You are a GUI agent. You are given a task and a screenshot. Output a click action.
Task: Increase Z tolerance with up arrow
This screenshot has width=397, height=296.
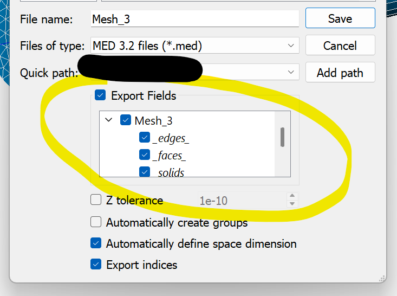[x=292, y=196]
